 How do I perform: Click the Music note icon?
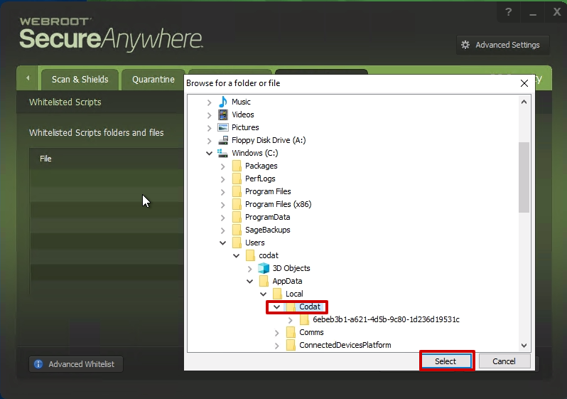(223, 102)
